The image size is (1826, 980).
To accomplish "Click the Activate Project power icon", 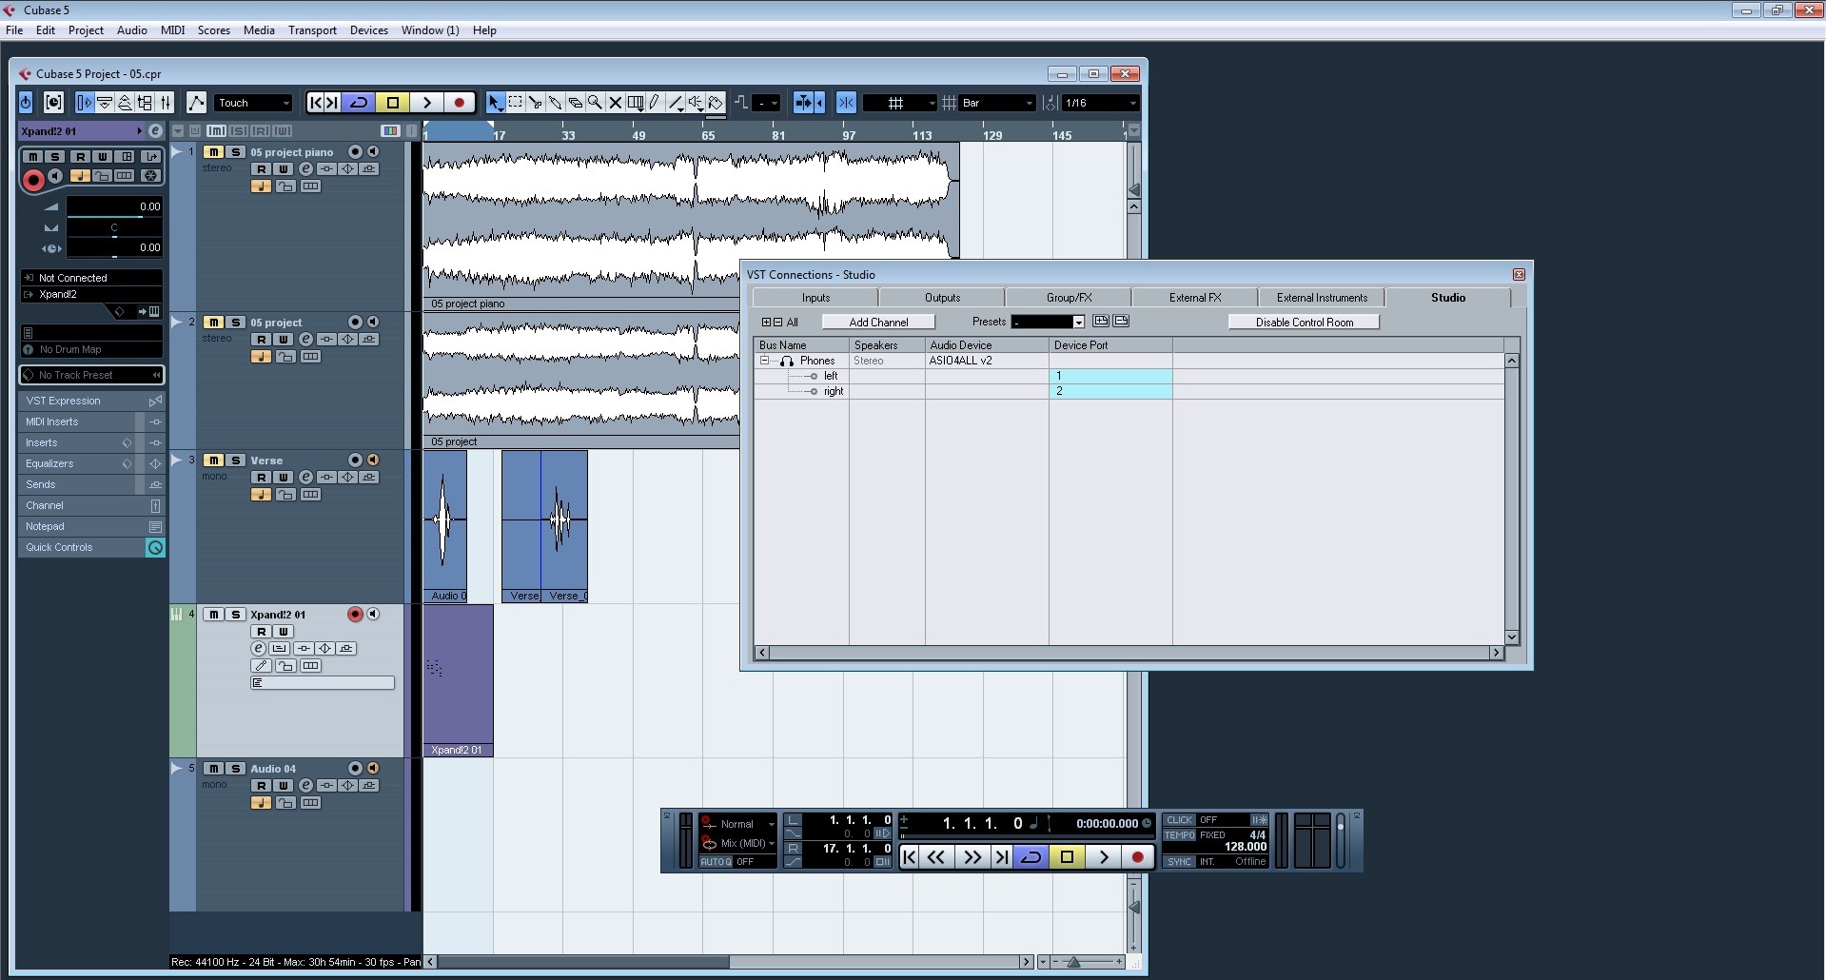I will point(26,103).
